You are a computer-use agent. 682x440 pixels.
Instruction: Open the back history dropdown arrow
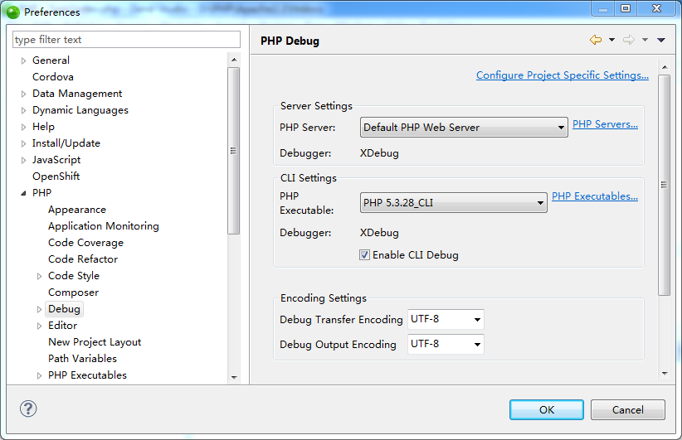click(611, 40)
